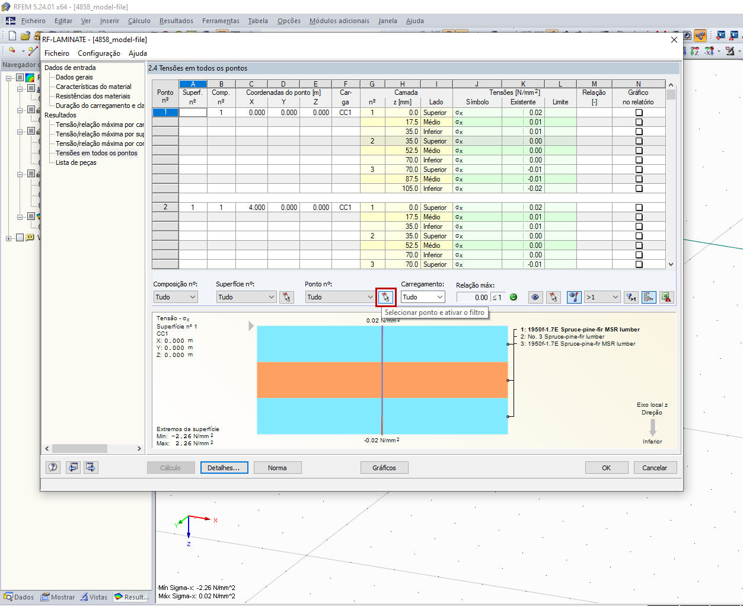
Task: Select Dados gerais tree item
Action: click(74, 77)
